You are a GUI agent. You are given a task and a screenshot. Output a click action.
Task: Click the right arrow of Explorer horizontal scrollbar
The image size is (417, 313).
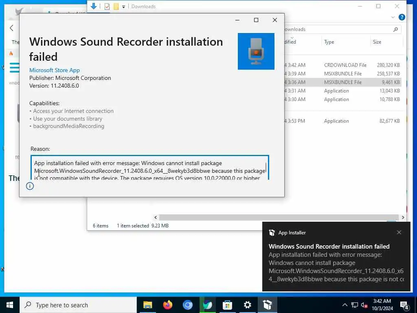[x=403, y=218]
